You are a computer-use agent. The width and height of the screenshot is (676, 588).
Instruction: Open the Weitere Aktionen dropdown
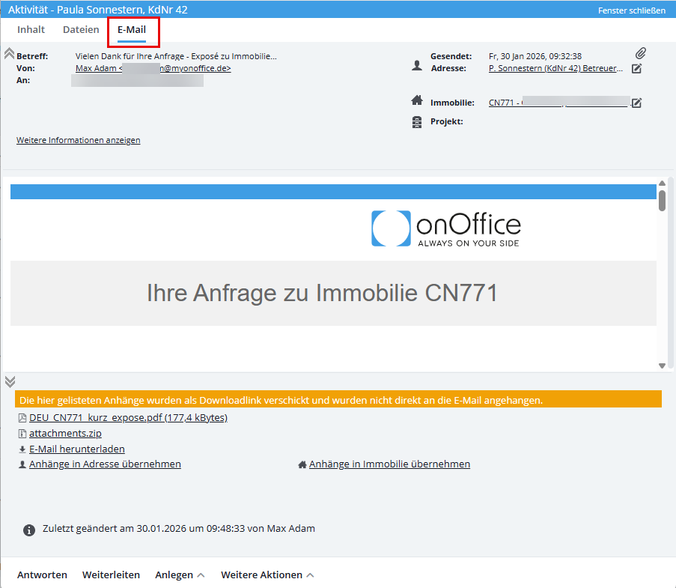267,575
